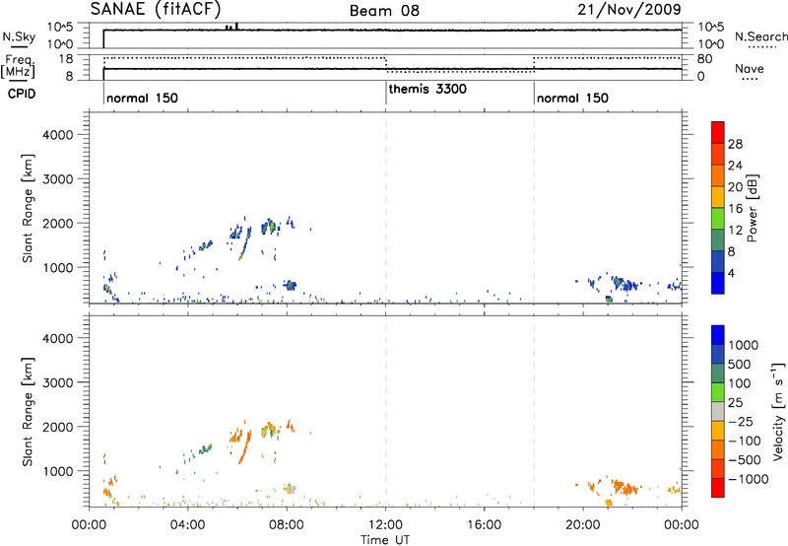Click the 16:00 time tick label

485,525
